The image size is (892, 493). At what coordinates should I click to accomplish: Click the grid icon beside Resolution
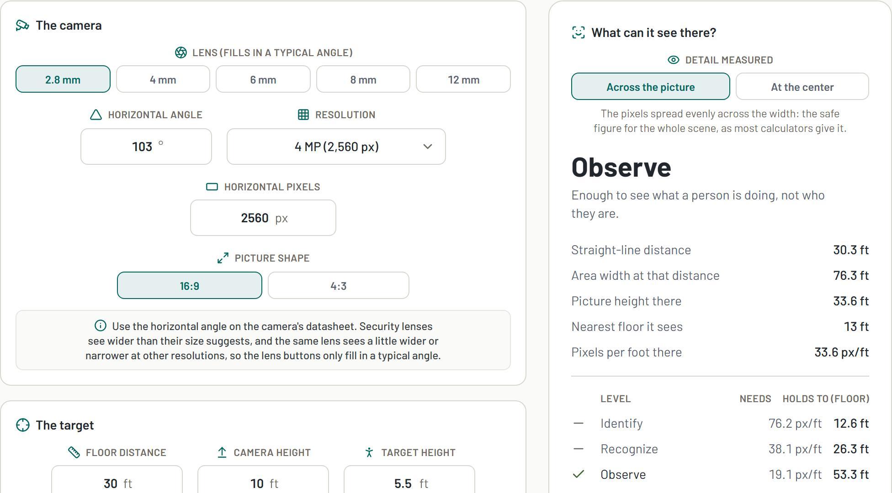click(x=303, y=115)
